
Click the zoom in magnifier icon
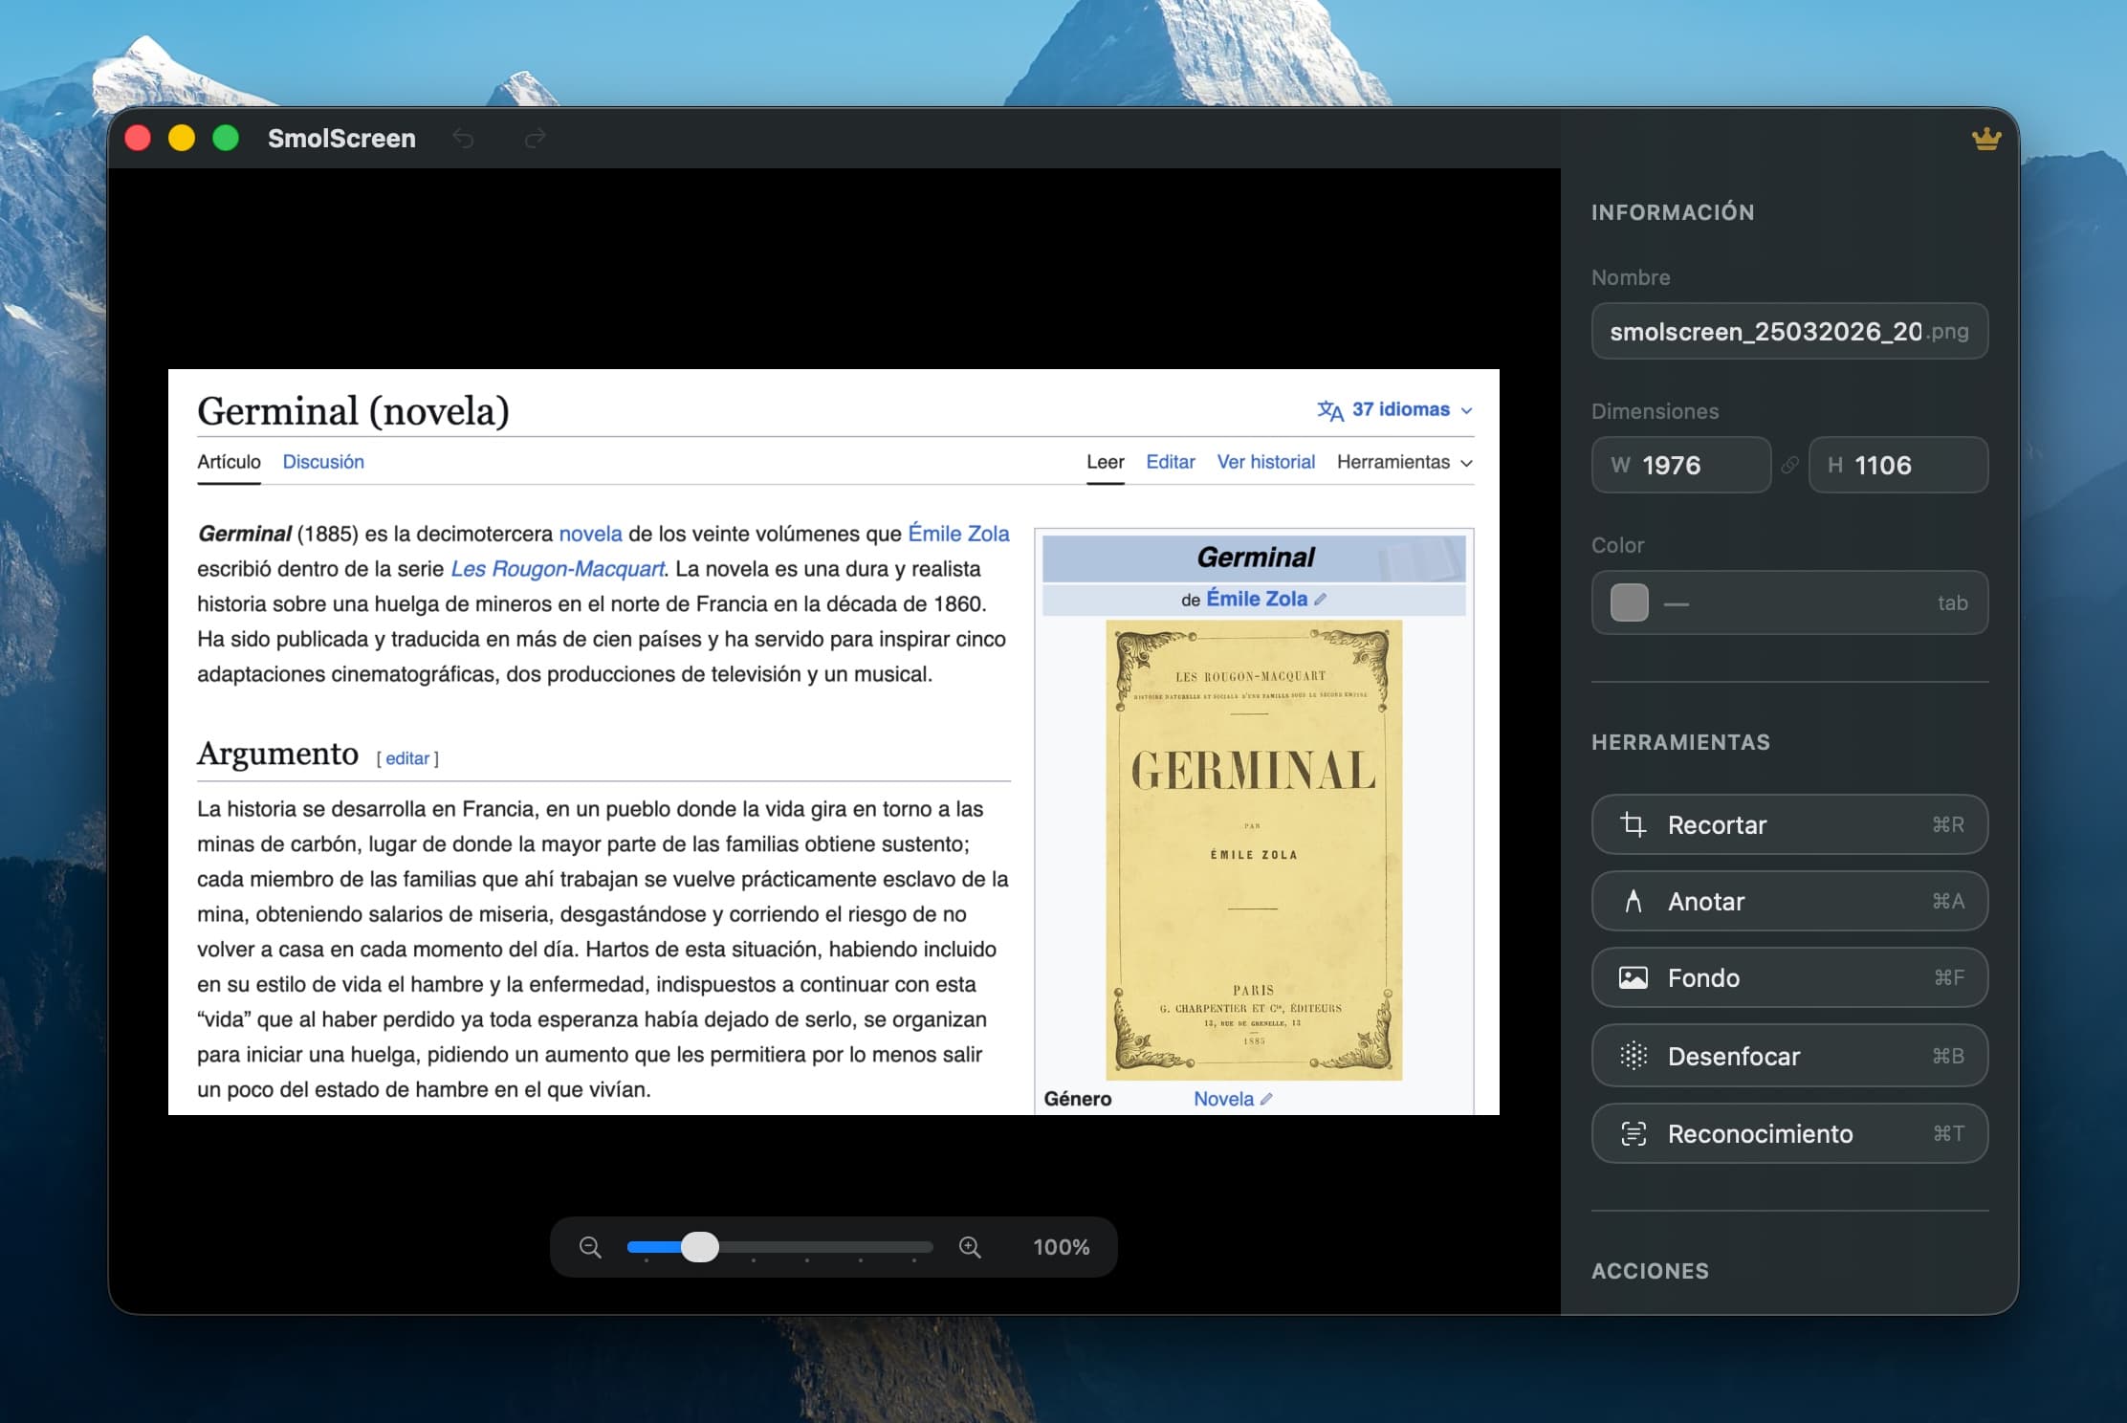point(970,1247)
